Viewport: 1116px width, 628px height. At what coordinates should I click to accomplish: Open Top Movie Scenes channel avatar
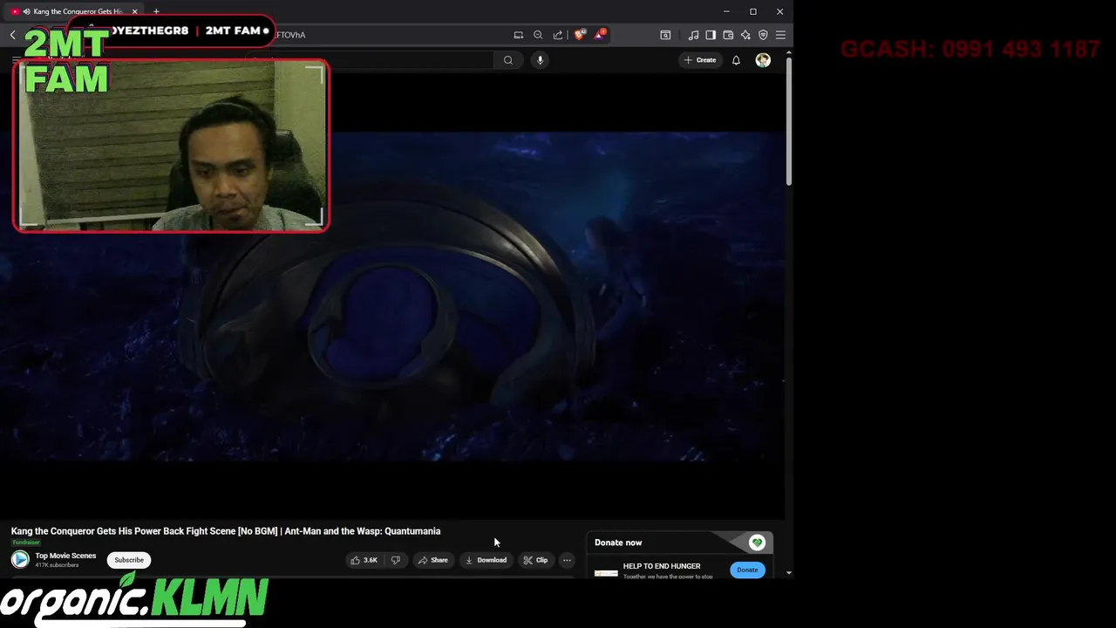pos(20,560)
